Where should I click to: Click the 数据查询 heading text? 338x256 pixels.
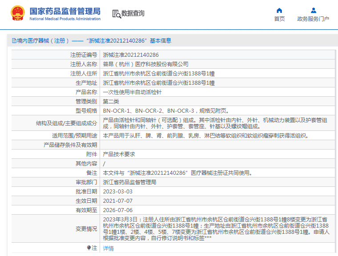click(133, 14)
